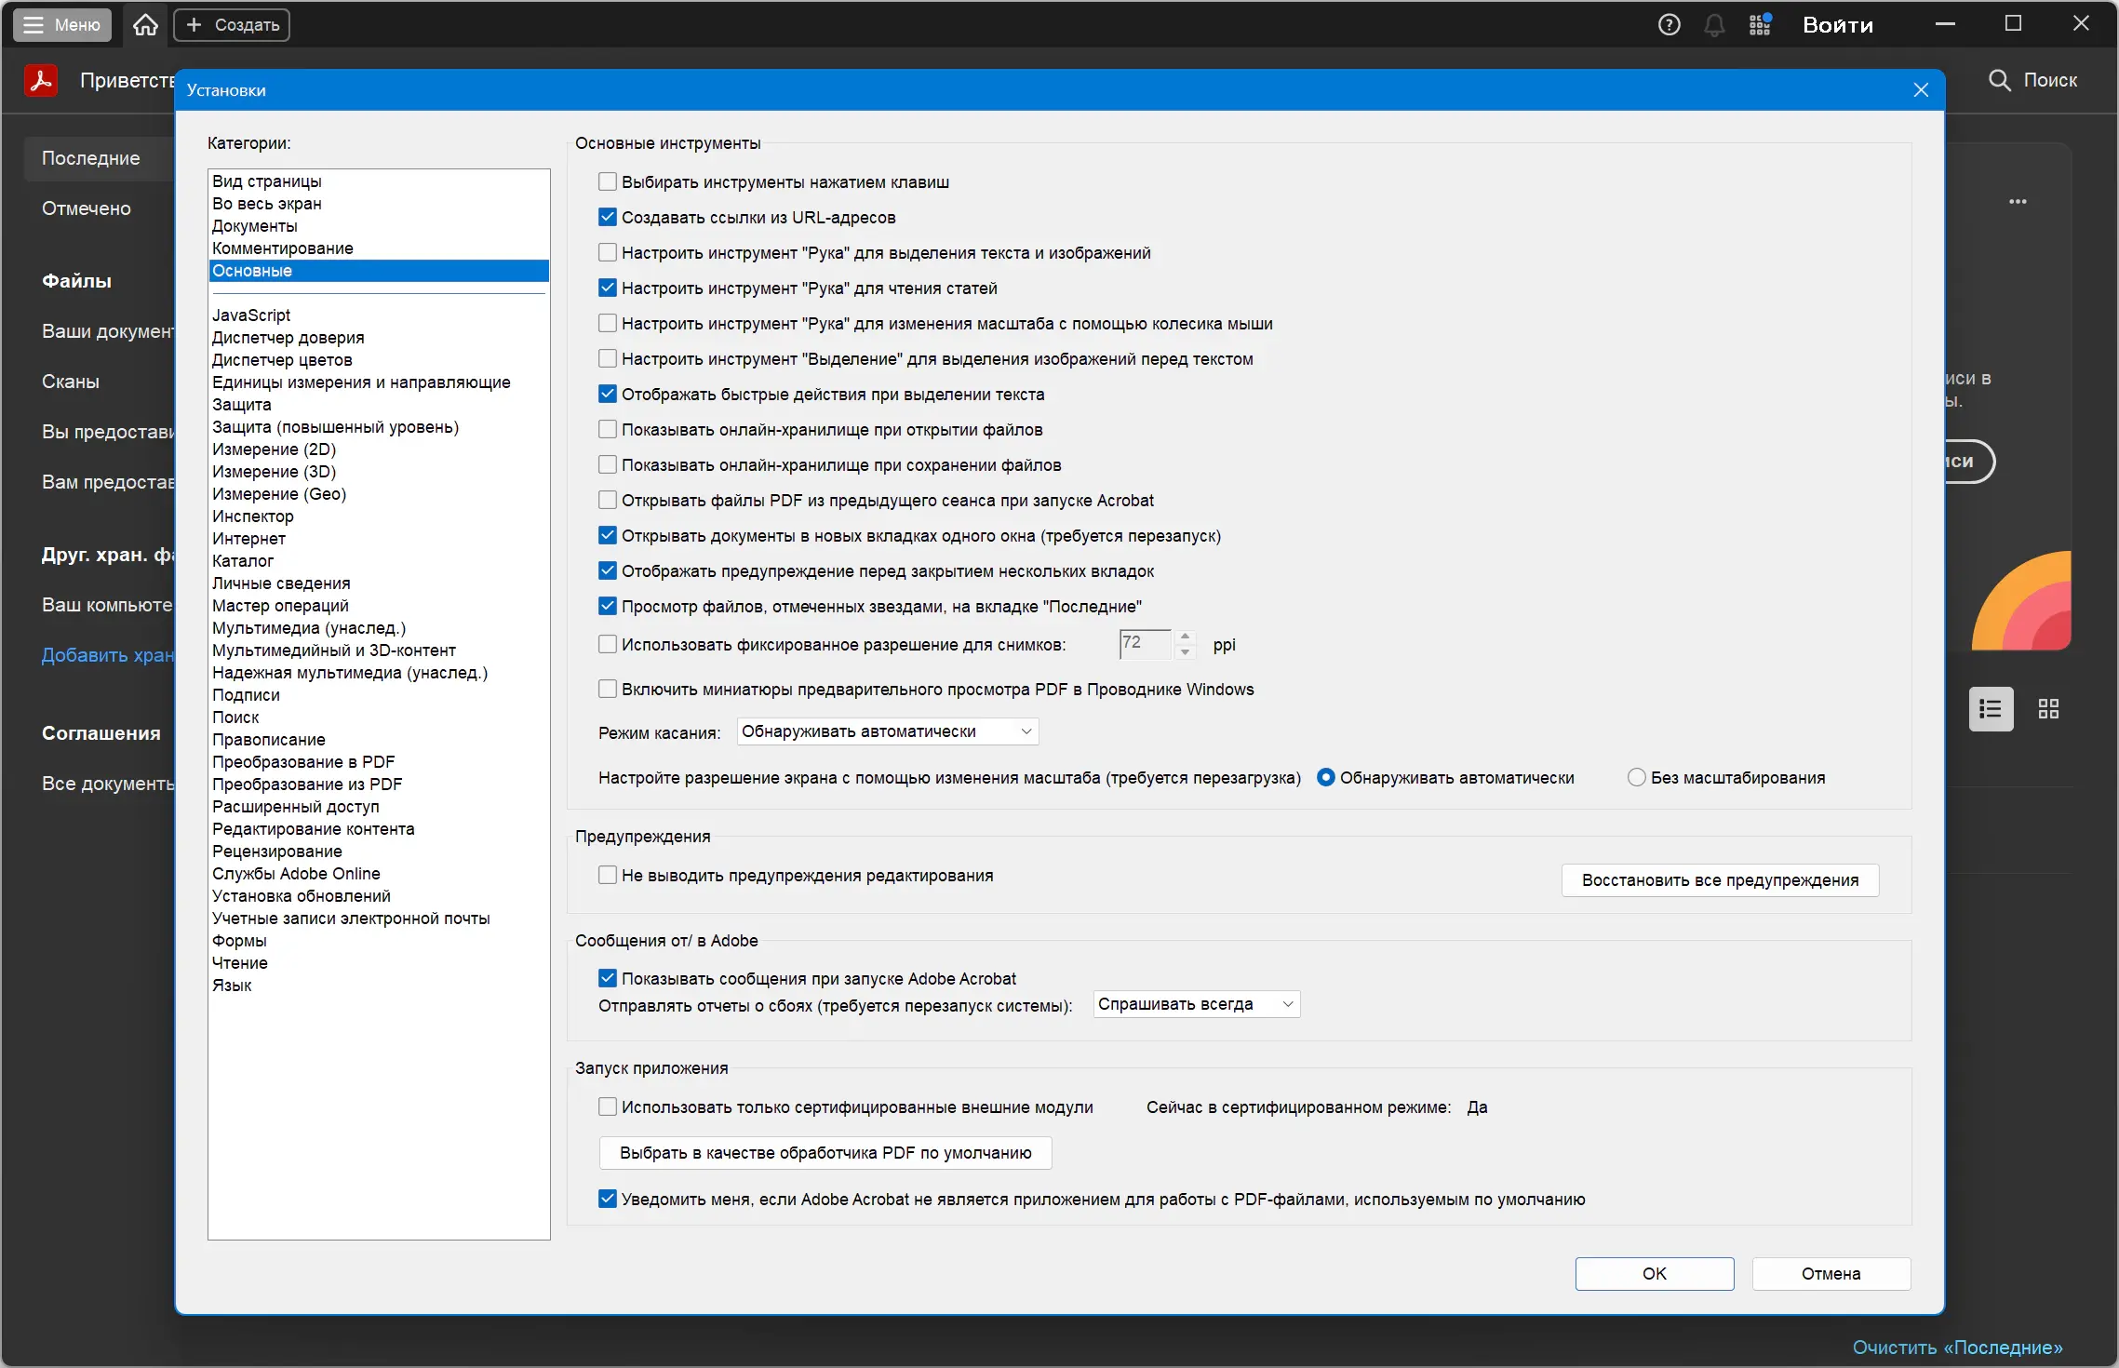Increase snapshot resolution ppi stepper up
The image size is (2119, 1368).
[1185, 637]
